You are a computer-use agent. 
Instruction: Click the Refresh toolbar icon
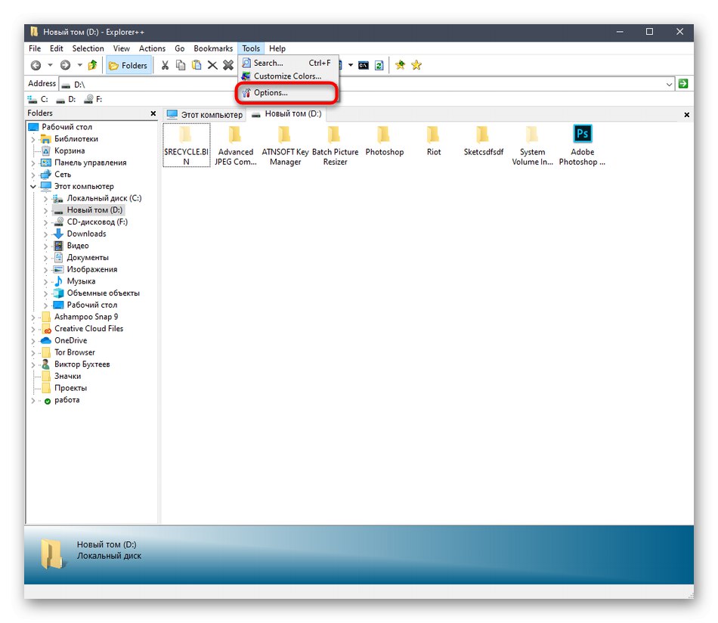[379, 66]
